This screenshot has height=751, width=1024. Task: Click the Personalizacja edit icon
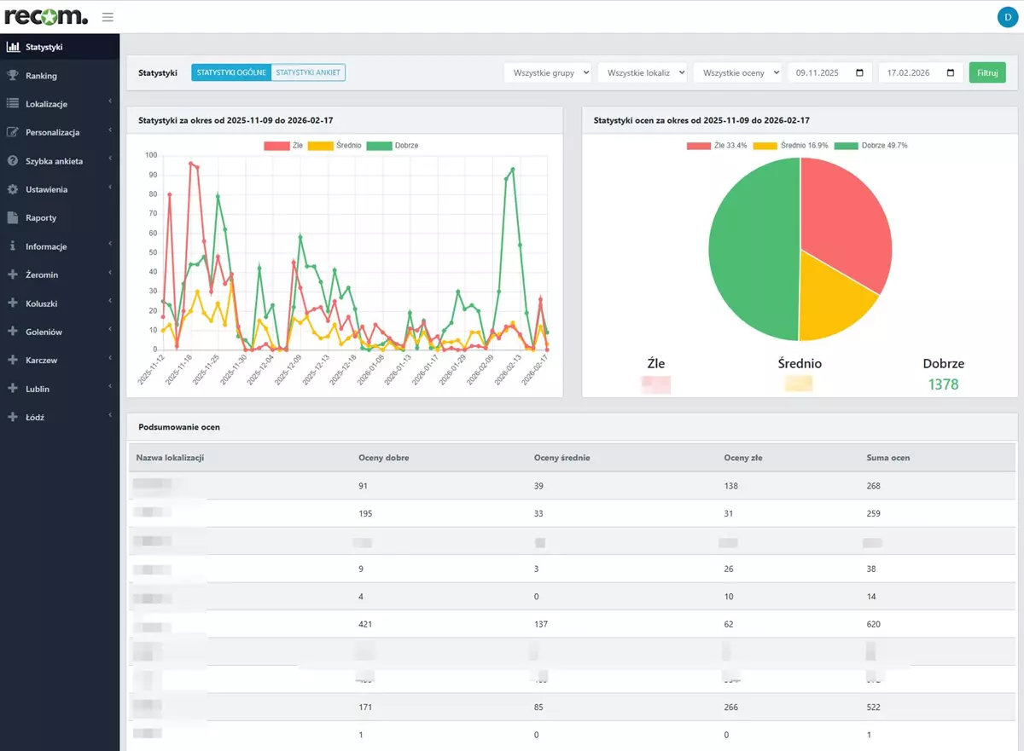pyautogui.click(x=13, y=133)
